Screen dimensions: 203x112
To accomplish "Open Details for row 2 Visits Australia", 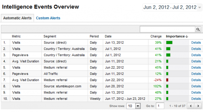I will click(x=196, y=49).
